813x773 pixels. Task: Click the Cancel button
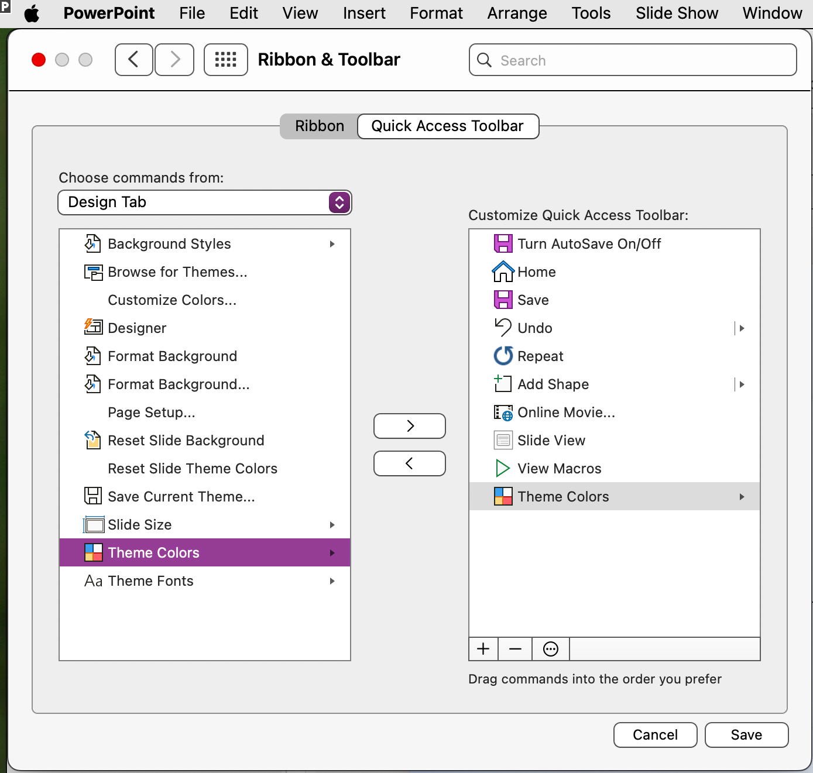click(x=655, y=734)
